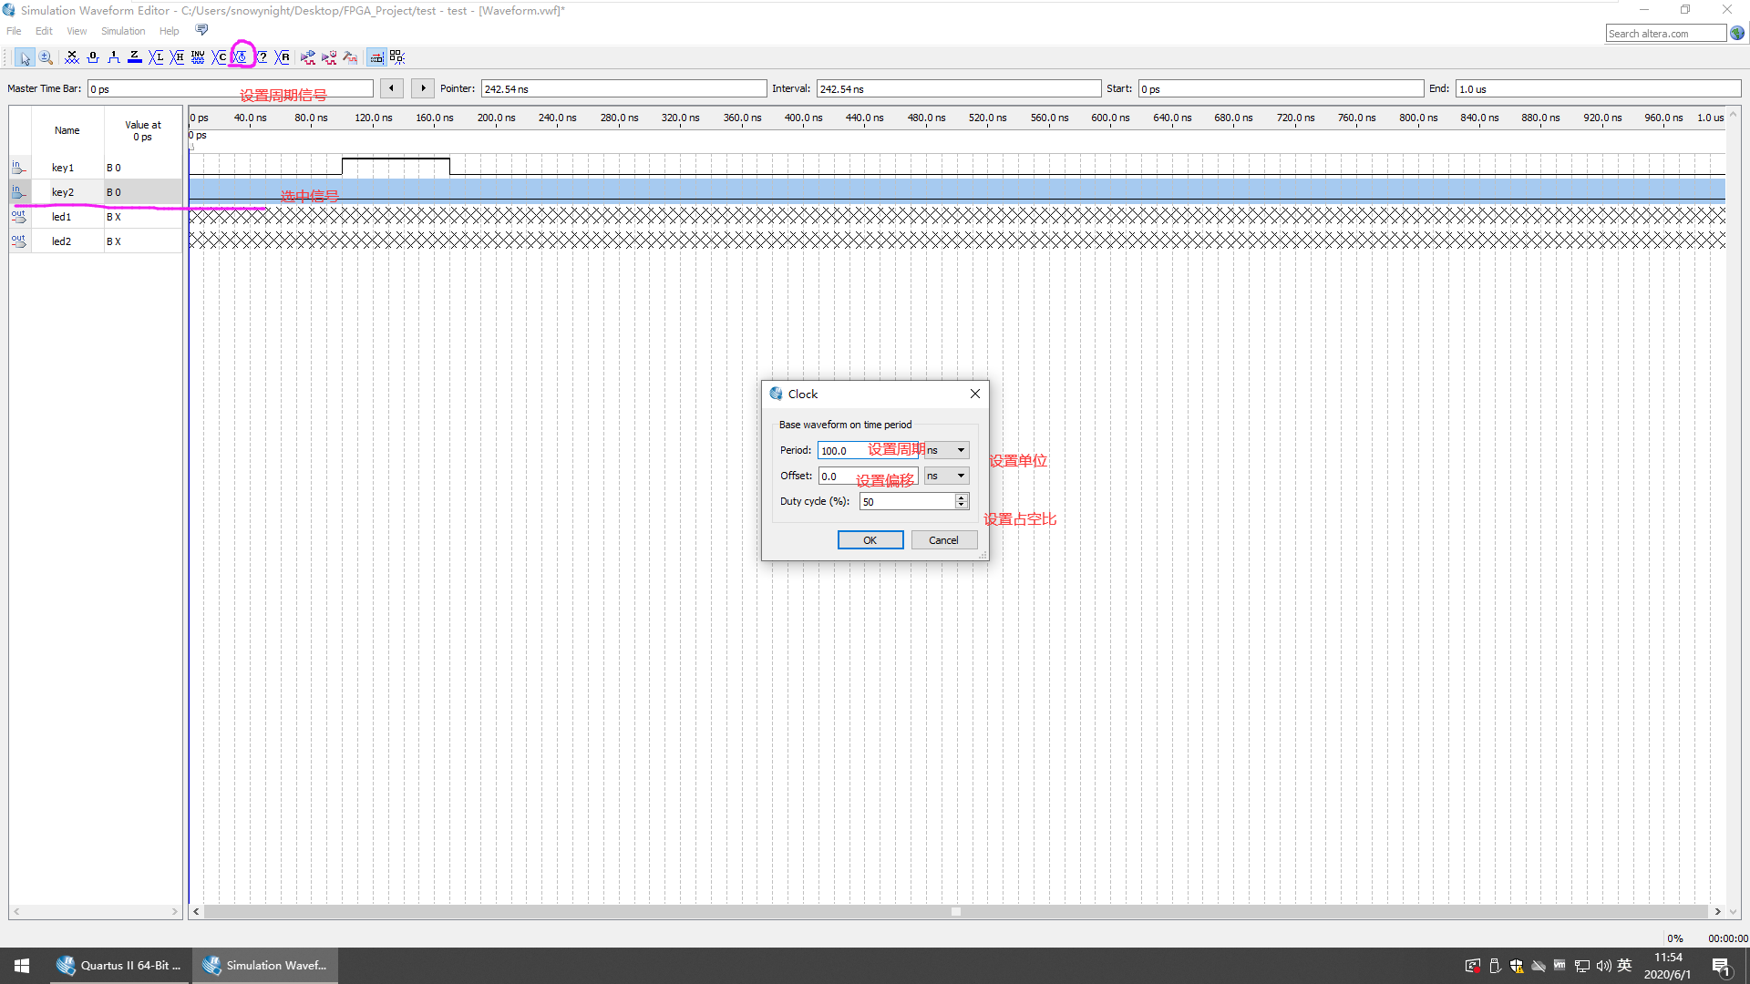Click the Master Time Bar input field
This screenshot has height=984, width=1750.
click(230, 88)
